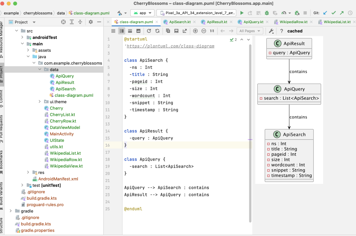Close the class-diagram.puml tab

[x=157, y=22]
